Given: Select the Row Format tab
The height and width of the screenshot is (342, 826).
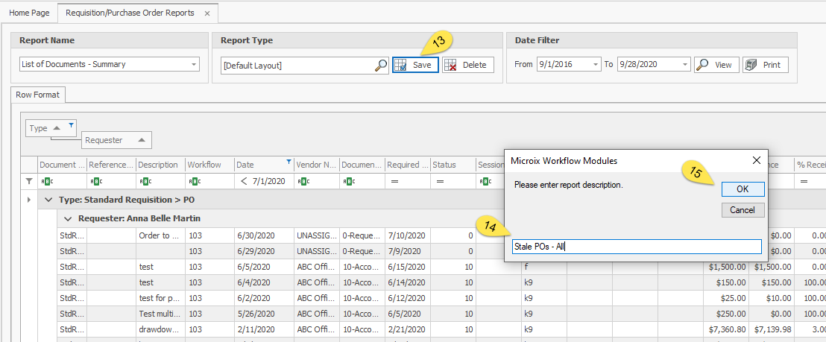Looking at the screenshot, I should pyautogui.click(x=39, y=95).
